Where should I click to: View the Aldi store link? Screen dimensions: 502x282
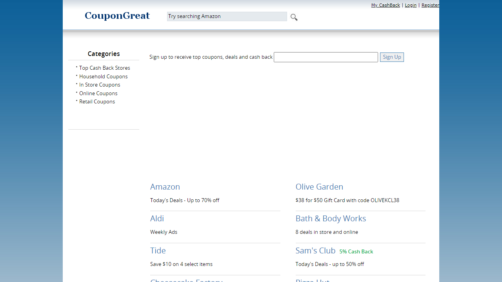[x=157, y=219]
